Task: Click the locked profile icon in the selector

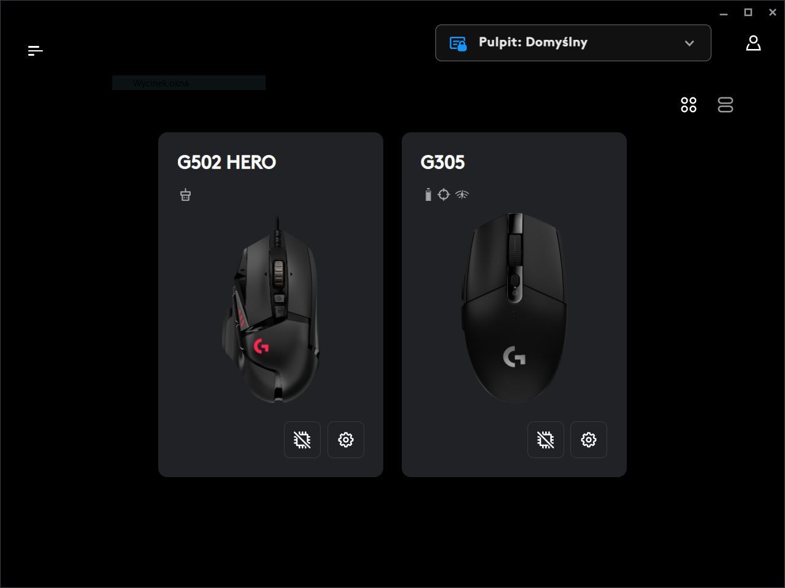Action: point(458,43)
